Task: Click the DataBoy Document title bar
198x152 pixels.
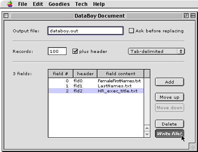Action: click(99, 16)
